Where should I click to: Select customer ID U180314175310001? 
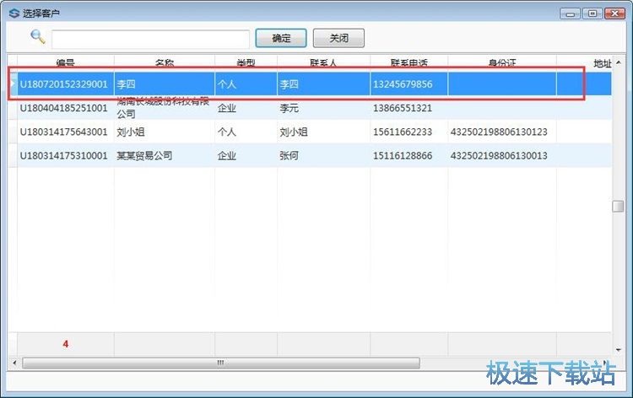(64, 156)
